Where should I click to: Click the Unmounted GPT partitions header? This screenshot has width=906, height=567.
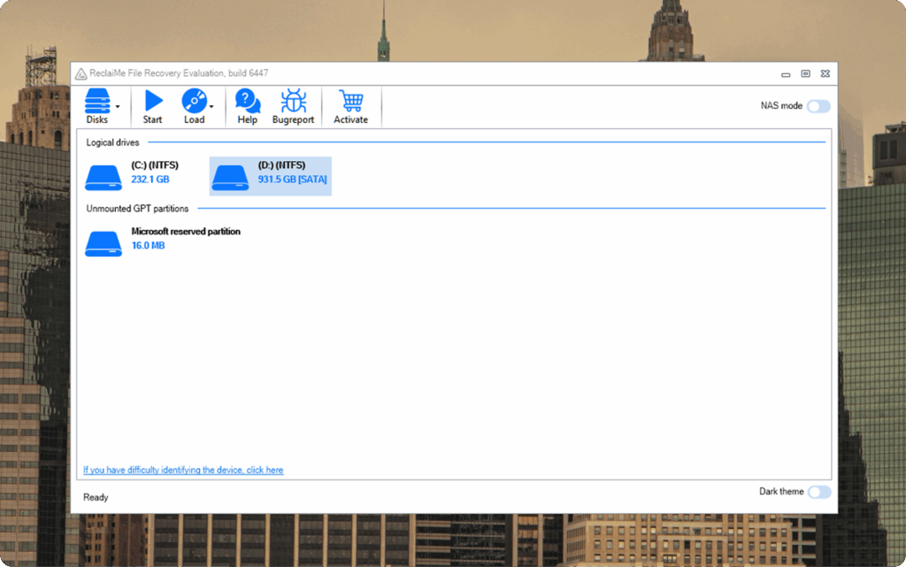click(137, 209)
